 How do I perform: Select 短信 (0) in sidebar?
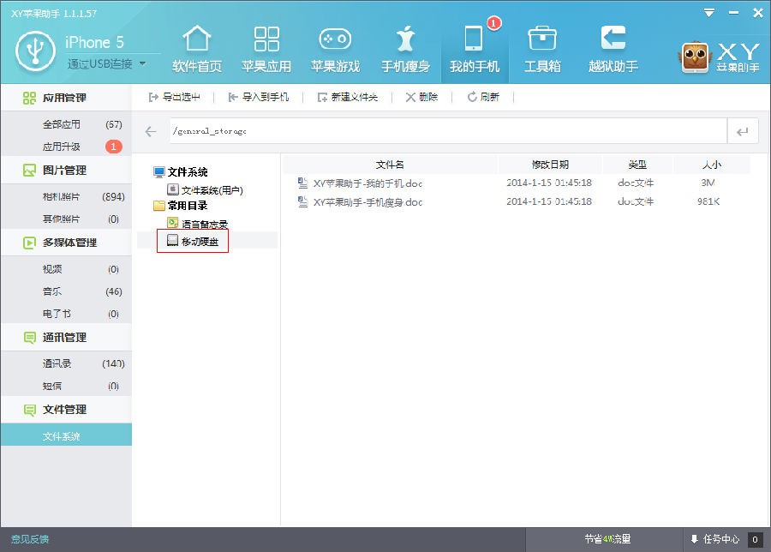coord(66,386)
